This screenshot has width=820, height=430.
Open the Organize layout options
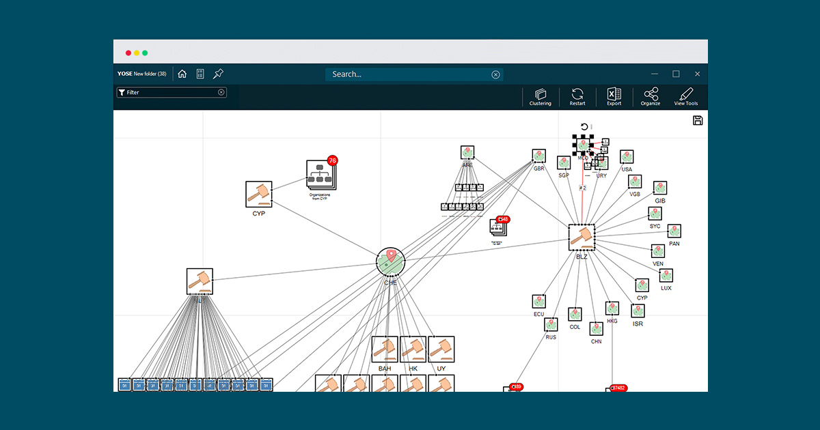651,96
